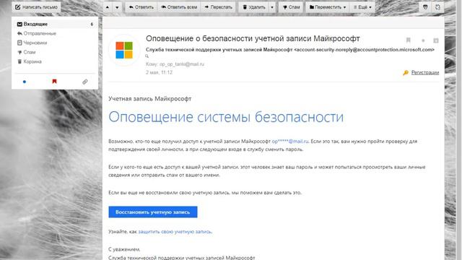The image size is (462, 260).
Task: Filter messages with attachments paperclip icon
Action: pos(85,82)
